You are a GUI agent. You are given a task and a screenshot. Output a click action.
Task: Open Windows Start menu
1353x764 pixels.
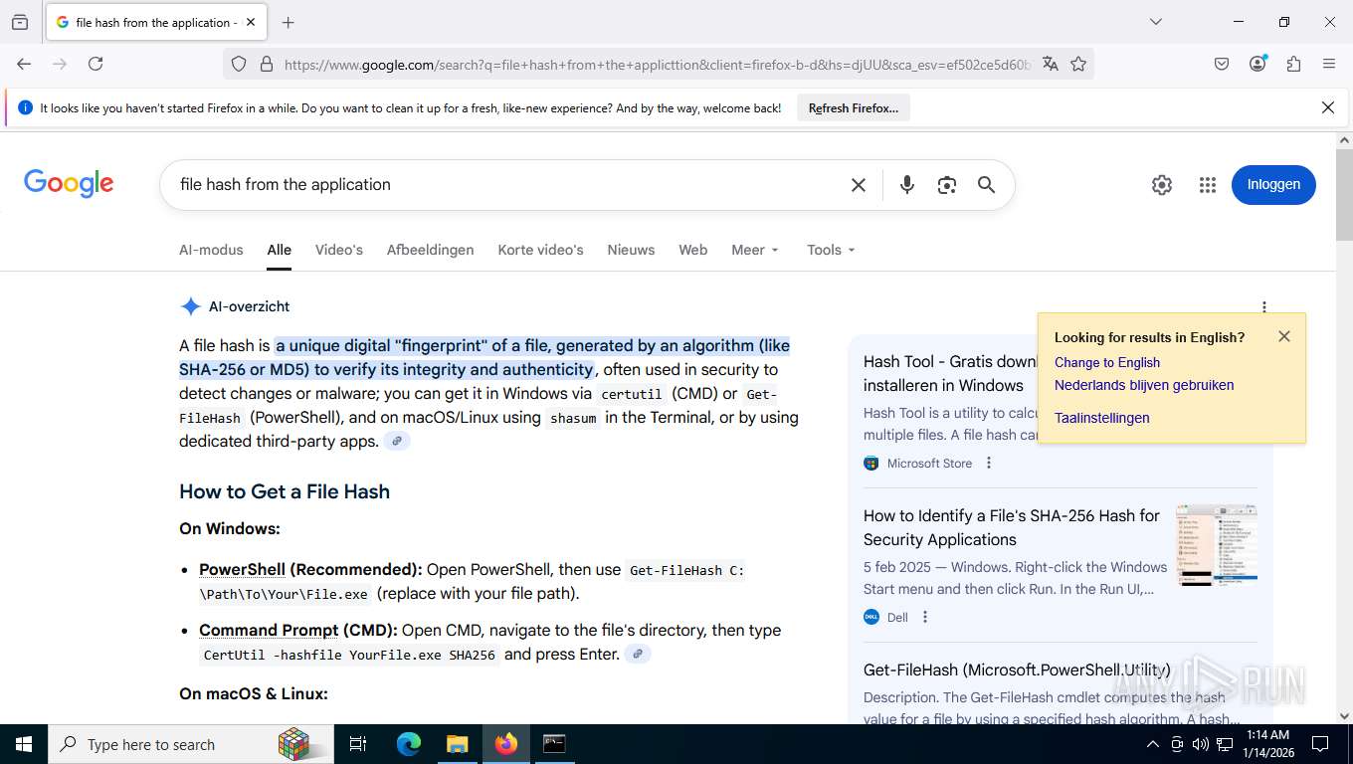tap(24, 744)
